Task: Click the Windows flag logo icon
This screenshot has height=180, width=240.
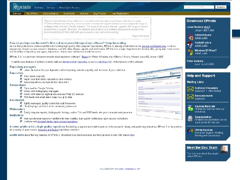Action: pyautogui.click(x=190, y=52)
